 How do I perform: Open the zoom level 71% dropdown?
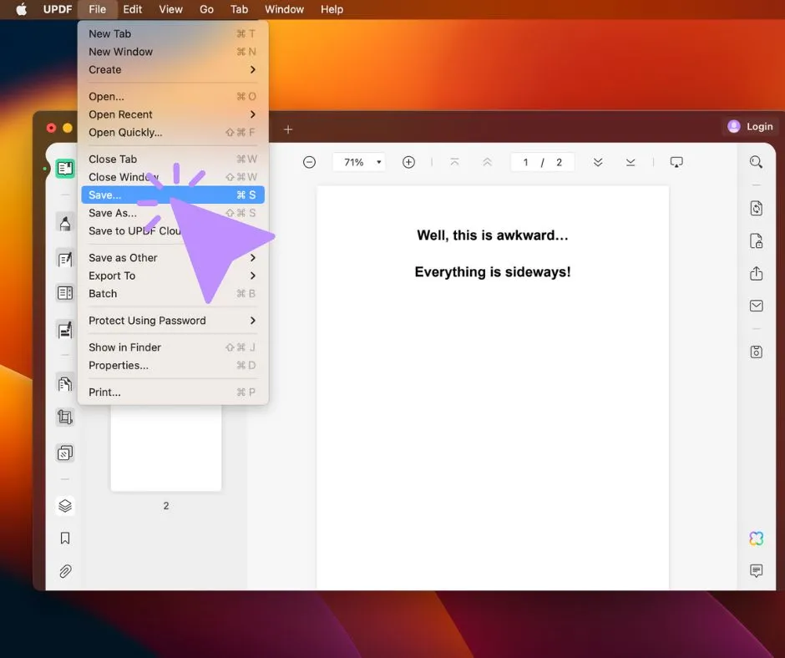[359, 162]
